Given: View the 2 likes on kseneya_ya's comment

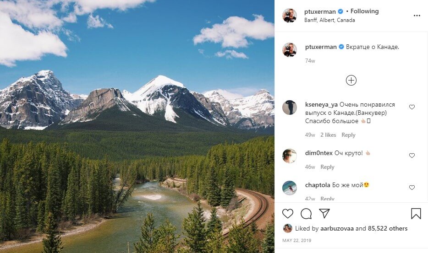Looking at the screenshot, I should click(328, 135).
